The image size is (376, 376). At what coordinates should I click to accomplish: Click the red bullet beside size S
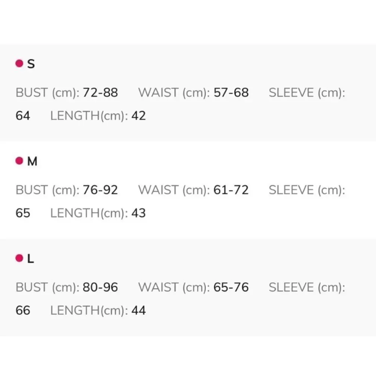pyautogui.click(x=19, y=64)
